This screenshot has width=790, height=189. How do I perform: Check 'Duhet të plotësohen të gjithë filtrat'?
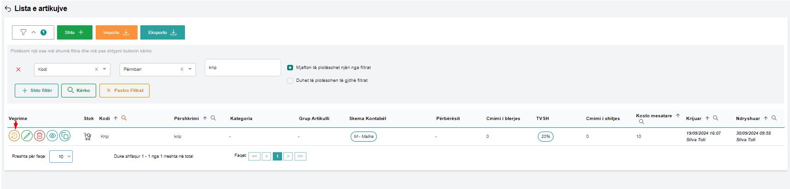[x=290, y=80]
